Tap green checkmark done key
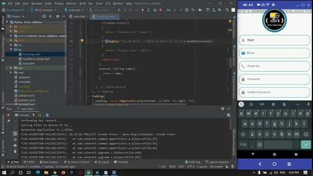The width and height of the screenshot is (313, 176). [x=306, y=145]
